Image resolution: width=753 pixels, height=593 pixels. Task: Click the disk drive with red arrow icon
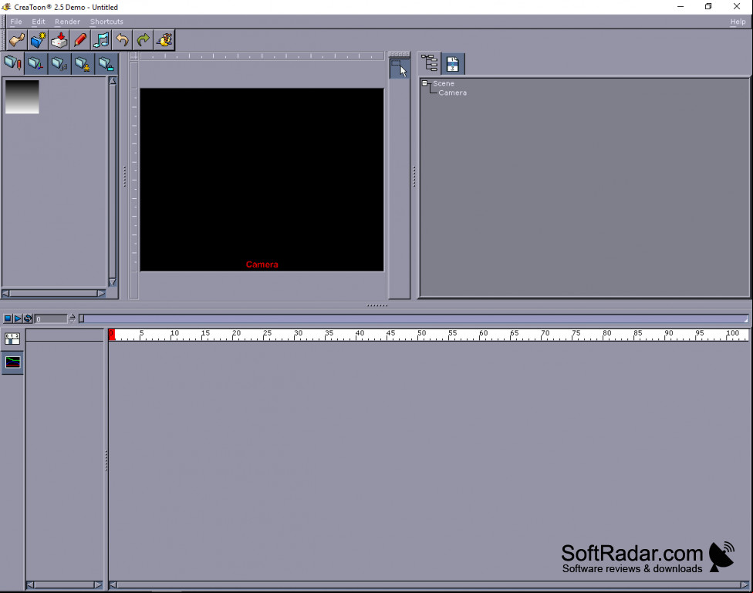pos(59,40)
